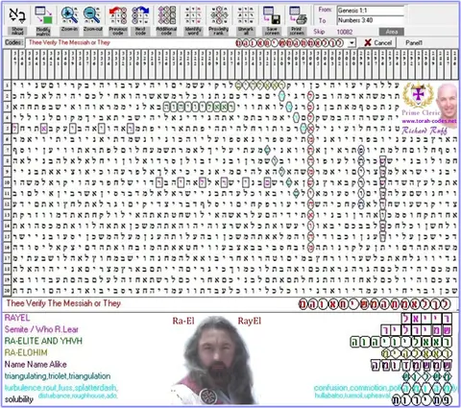The image size is (461, 408).
Task: Open the www.torah-codes.net link
Action: [429, 121]
